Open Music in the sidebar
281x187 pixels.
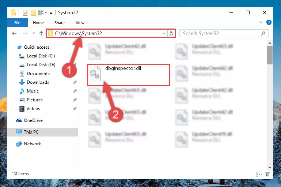[33, 91]
